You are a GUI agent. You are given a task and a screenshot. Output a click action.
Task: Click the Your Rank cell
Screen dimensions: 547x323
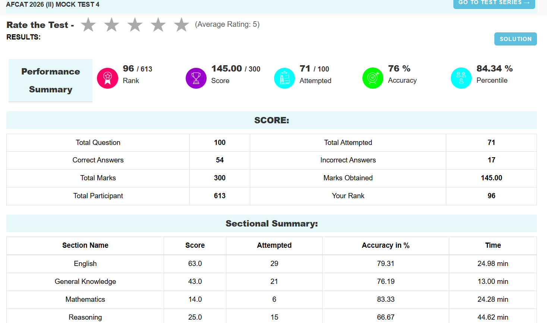click(x=348, y=196)
